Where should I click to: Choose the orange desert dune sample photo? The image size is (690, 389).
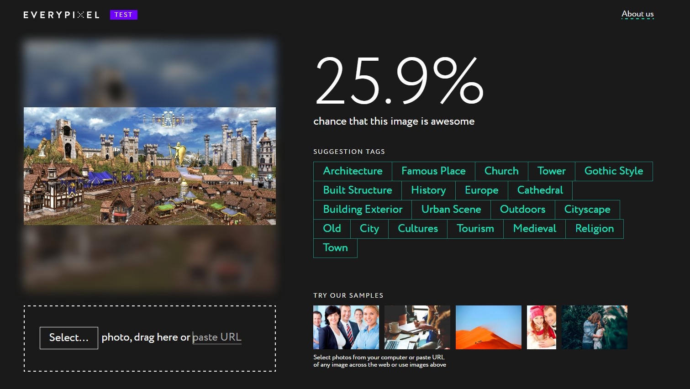(x=489, y=327)
